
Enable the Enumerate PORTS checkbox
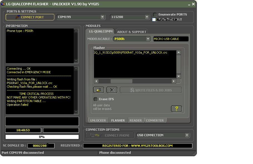click(x=155, y=14)
